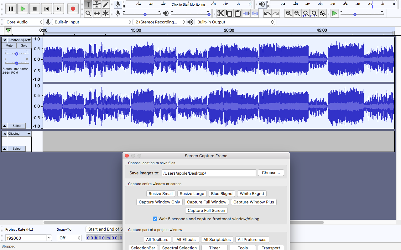401x250 pixels.
Task: Click the Save images to path field
Action: [209, 173]
